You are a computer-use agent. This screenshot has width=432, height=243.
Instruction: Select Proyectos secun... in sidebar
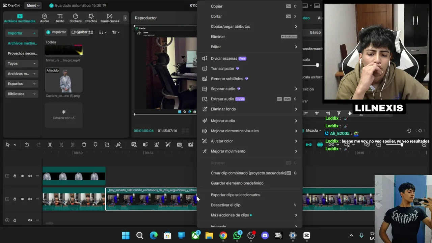point(22,53)
